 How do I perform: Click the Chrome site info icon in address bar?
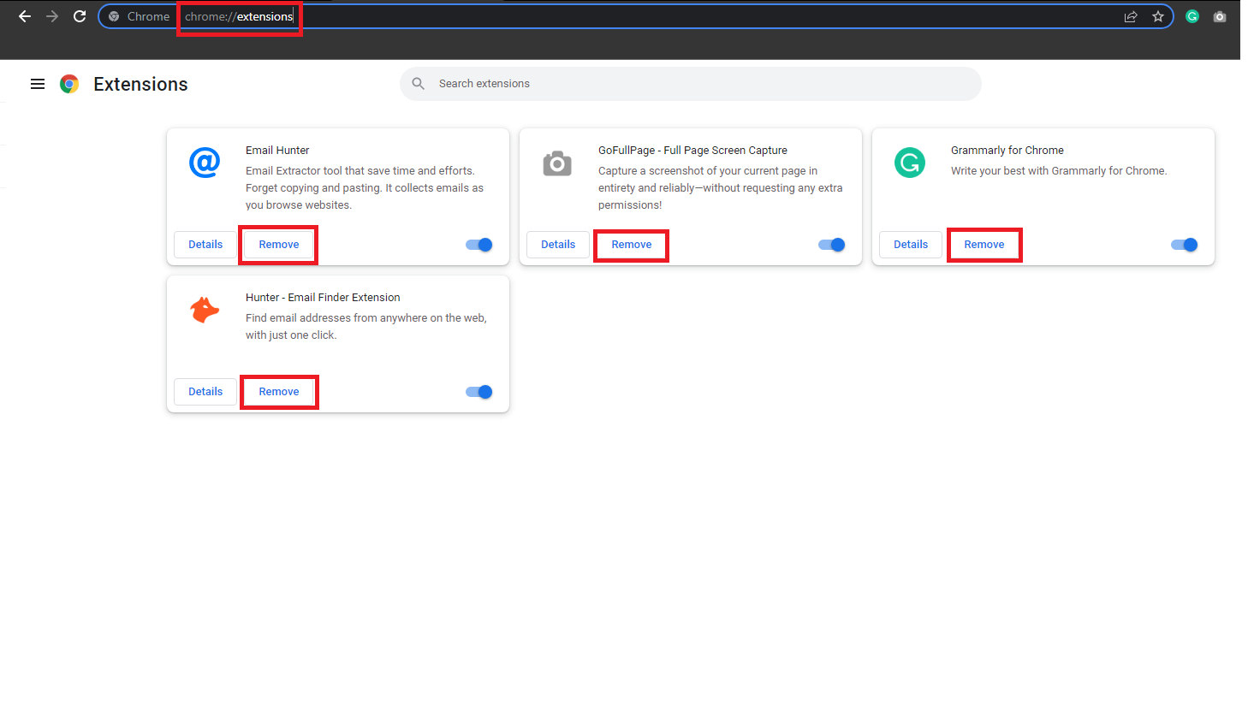point(114,16)
